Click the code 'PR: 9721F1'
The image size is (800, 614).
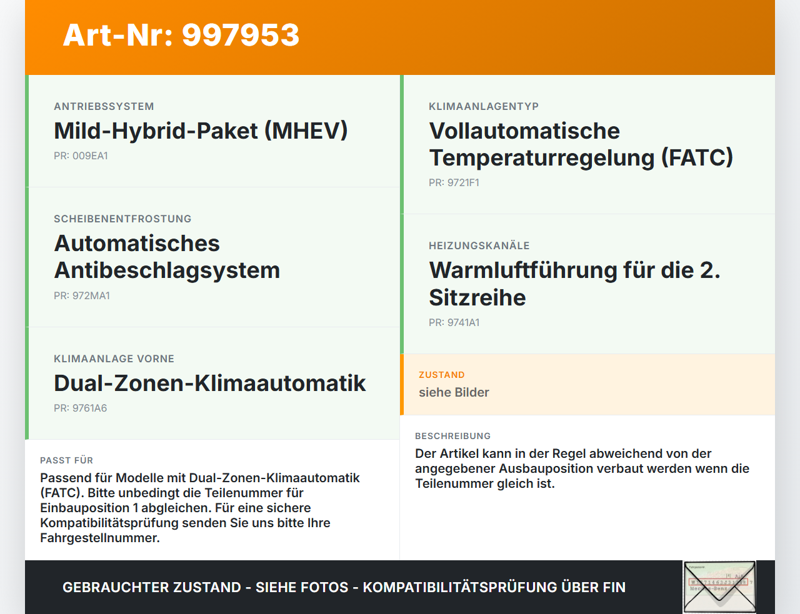(454, 183)
